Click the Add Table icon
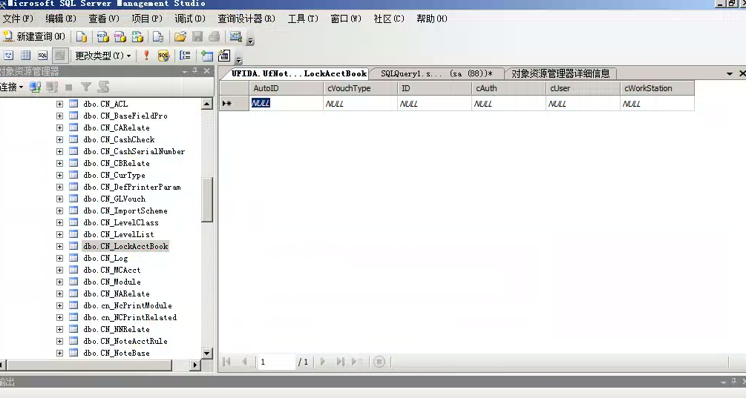The width and height of the screenshot is (746, 398). point(207,56)
